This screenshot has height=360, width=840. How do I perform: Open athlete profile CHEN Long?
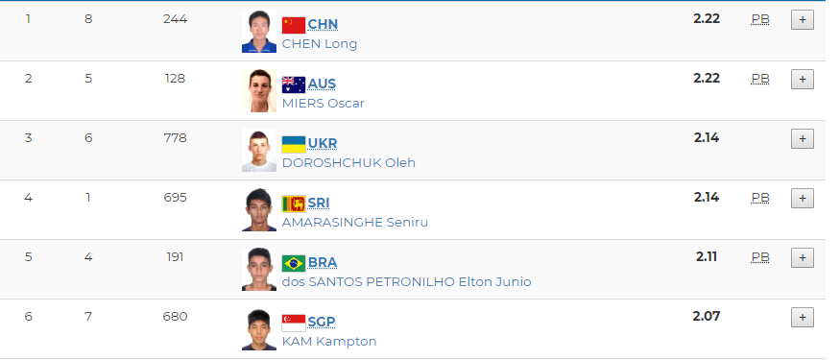[320, 44]
